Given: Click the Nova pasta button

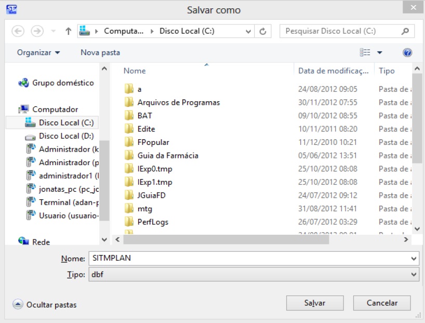Looking at the screenshot, I should [100, 52].
